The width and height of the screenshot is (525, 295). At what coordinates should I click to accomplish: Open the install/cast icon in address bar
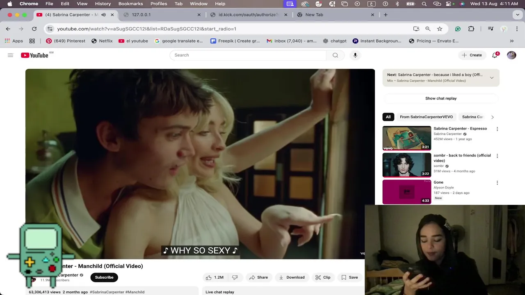coord(416,29)
